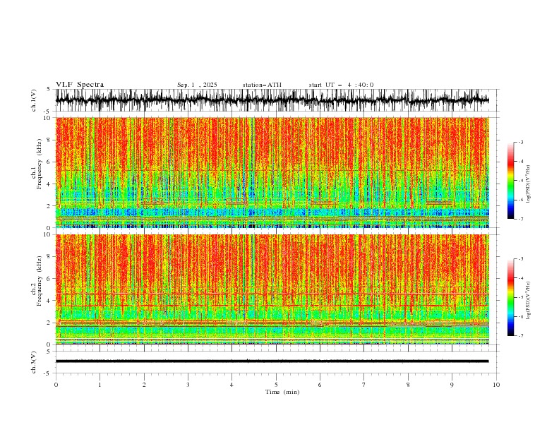Click the ch.1 waveform trace panel
The height and width of the screenshot is (432, 559).
point(275,100)
